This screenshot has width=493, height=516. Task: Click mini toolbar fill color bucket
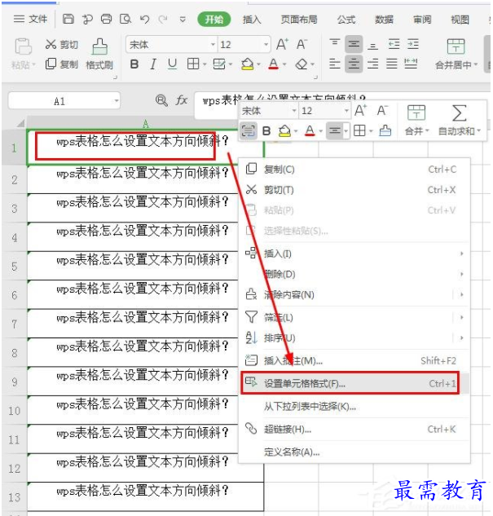pyautogui.click(x=284, y=131)
